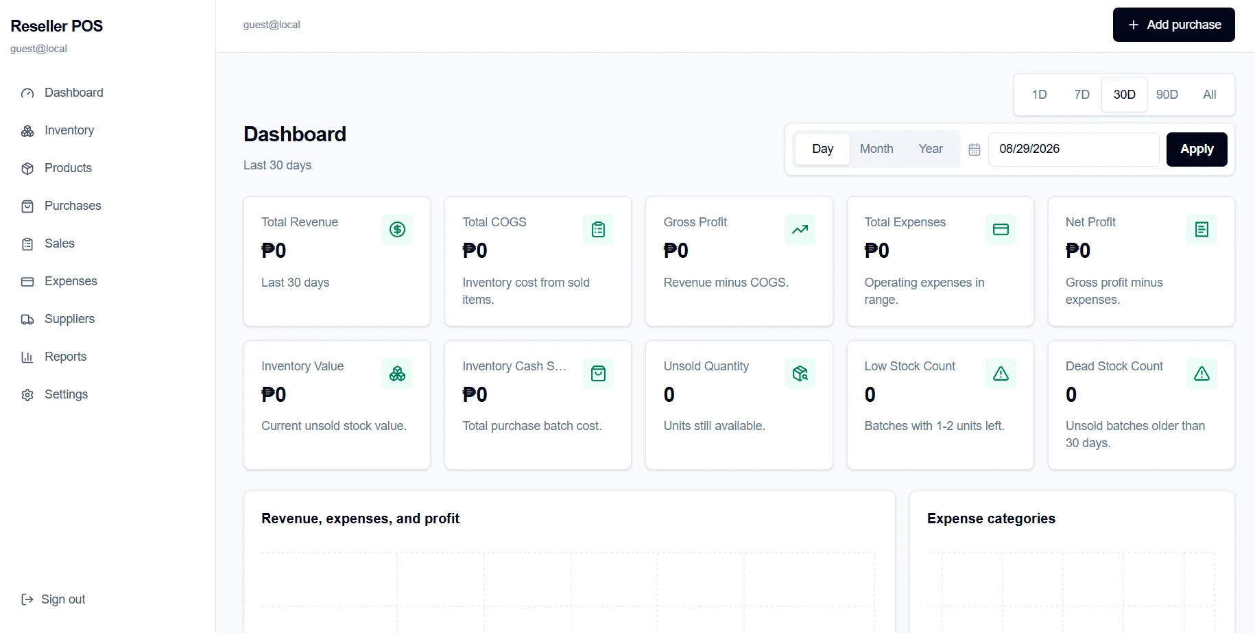Click the Suppliers truck icon in sidebar
This screenshot has height=633, width=1255.
pyautogui.click(x=27, y=320)
